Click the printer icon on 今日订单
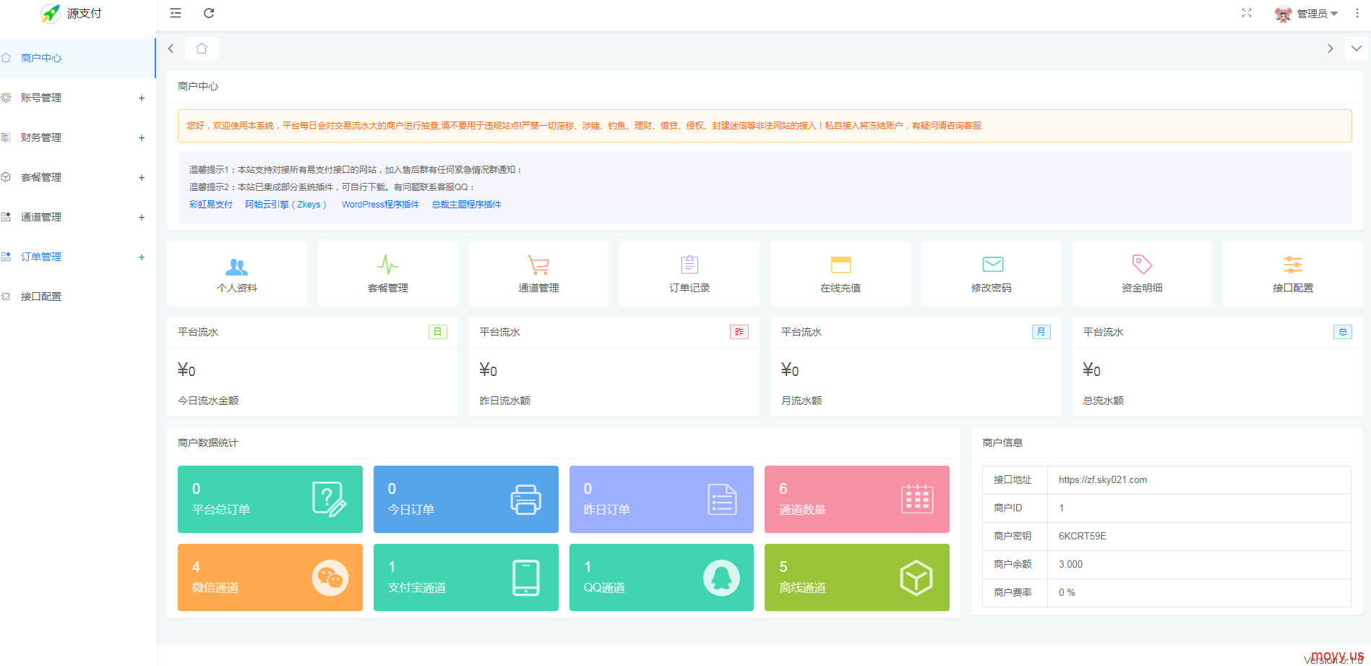The height and width of the screenshot is (666, 1371). (525, 500)
